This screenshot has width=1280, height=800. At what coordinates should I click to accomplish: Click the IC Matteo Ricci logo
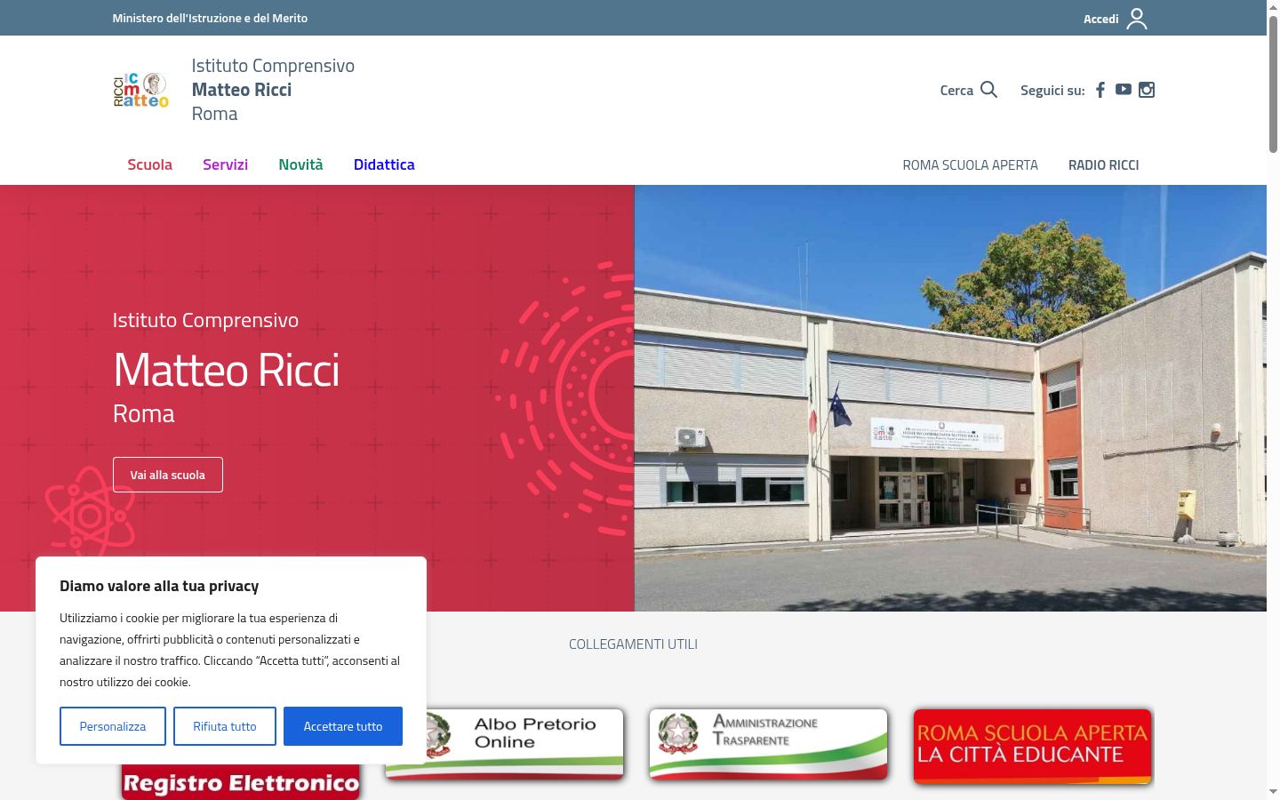pyautogui.click(x=140, y=90)
